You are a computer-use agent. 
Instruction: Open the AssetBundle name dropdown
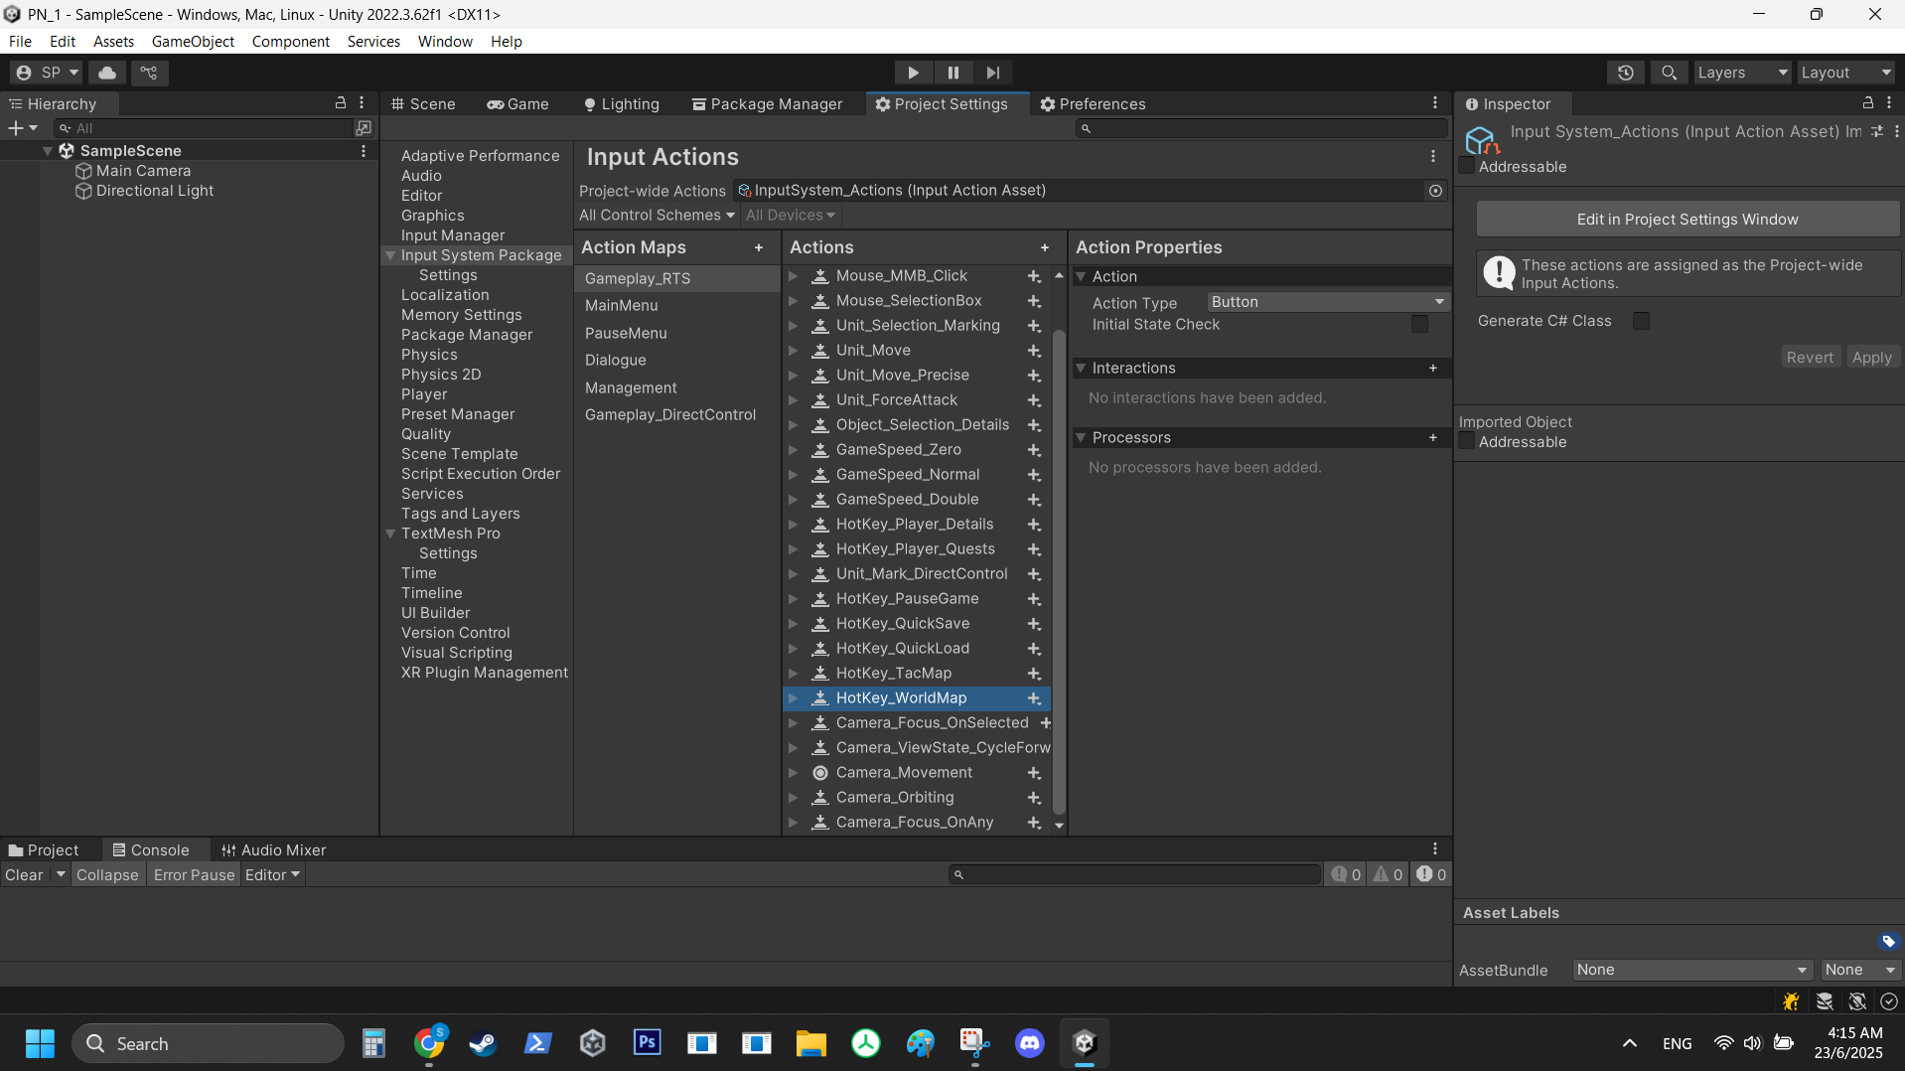click(1692, 970)
